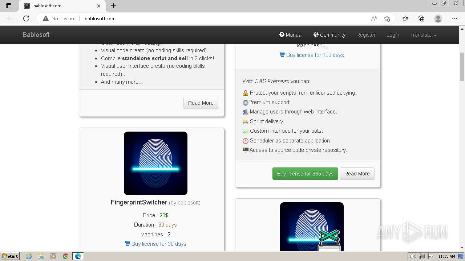Viewport: 465px width, 261px height.
Task: Open the browser profile avatar
Action: [x=438, y=18]
